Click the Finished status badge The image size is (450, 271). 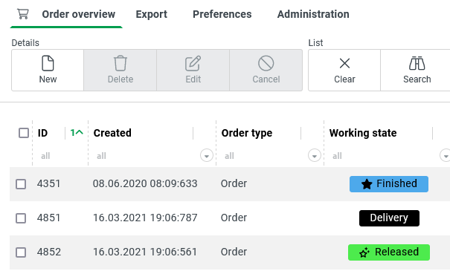pos(389,184)
